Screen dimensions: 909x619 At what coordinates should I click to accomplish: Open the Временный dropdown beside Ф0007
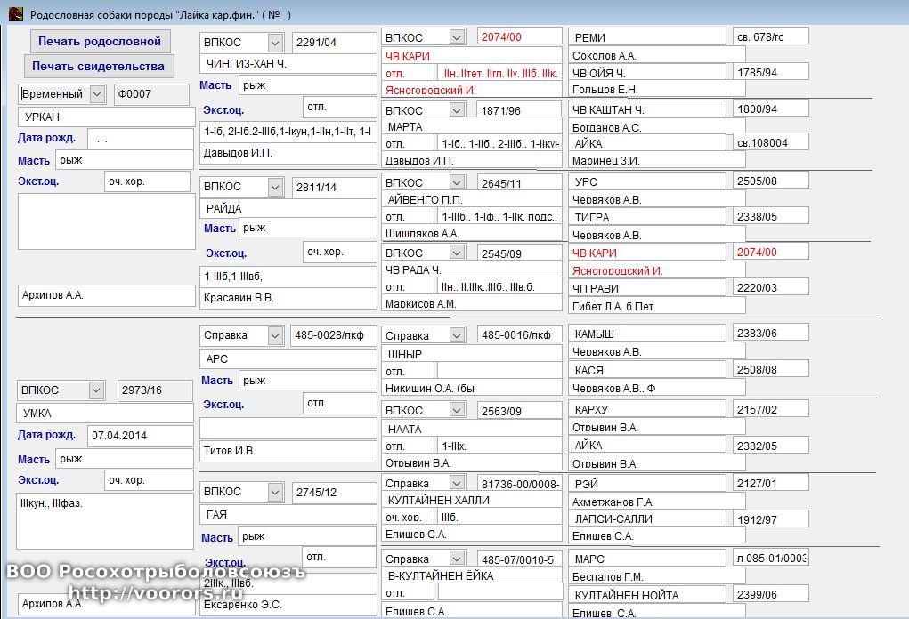(x=96, y=94)
